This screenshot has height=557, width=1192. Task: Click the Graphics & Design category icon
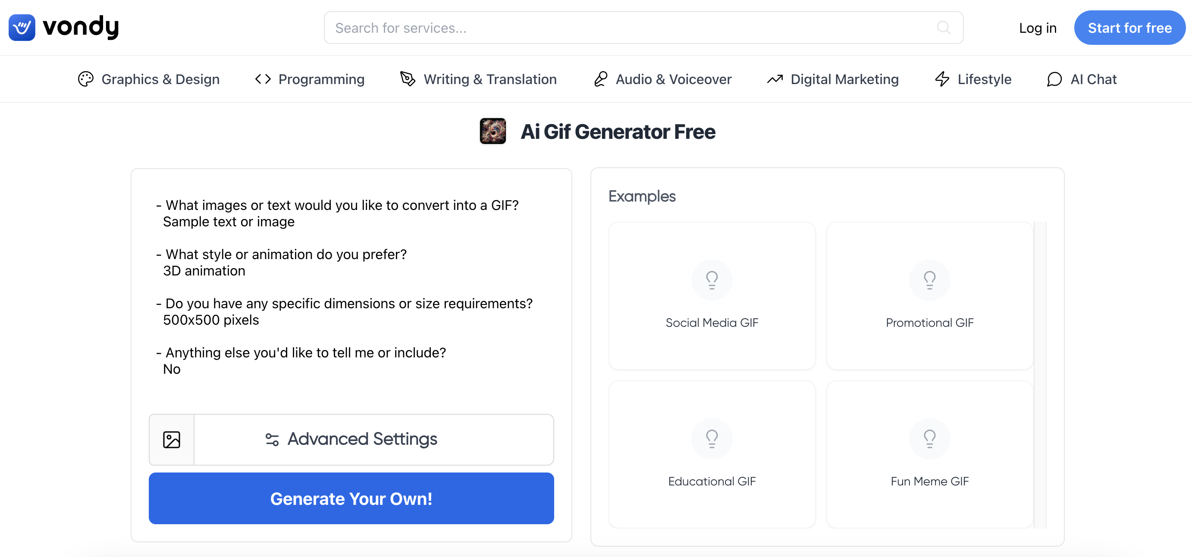coord(85,79)
